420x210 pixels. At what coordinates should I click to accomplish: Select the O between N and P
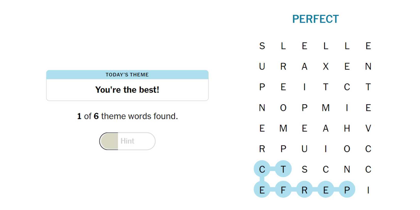[283, 108]
